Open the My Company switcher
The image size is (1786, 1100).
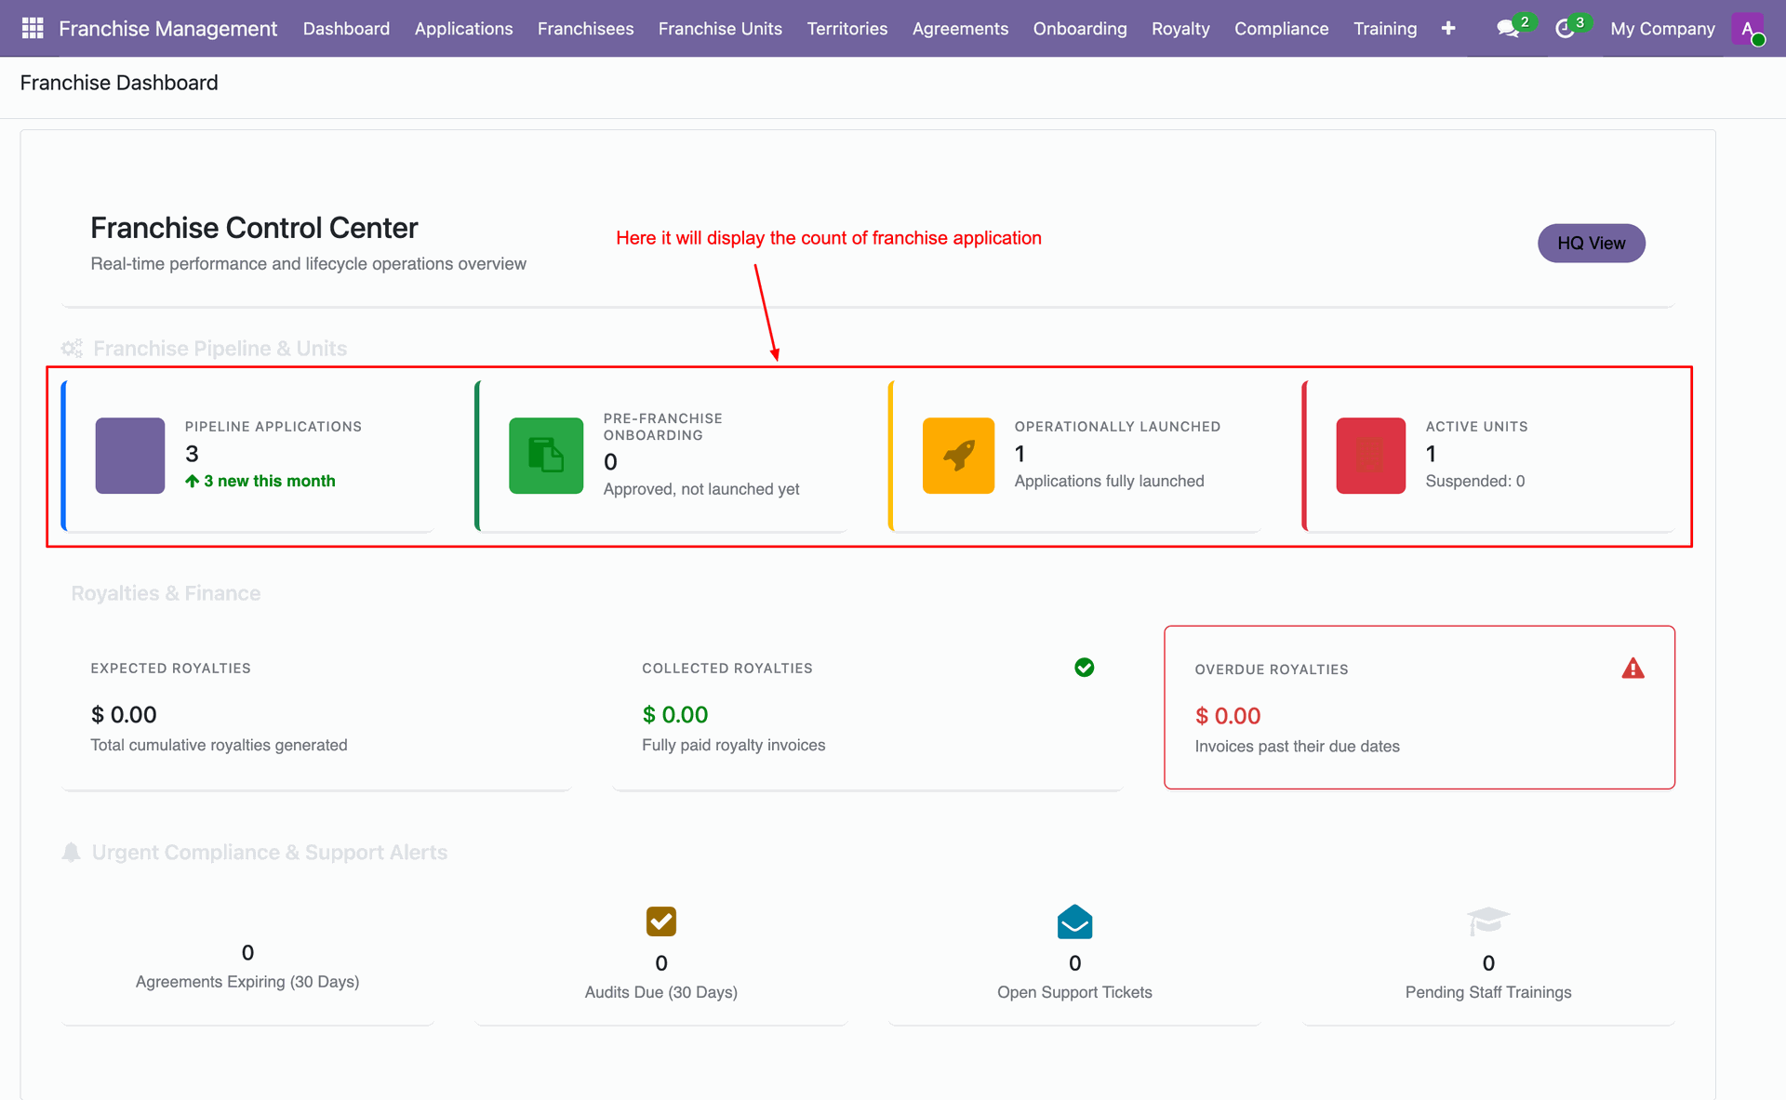click(1662, 29)
